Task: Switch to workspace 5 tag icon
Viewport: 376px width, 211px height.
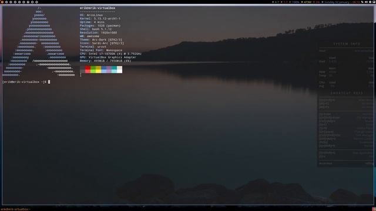Action: 19,2
